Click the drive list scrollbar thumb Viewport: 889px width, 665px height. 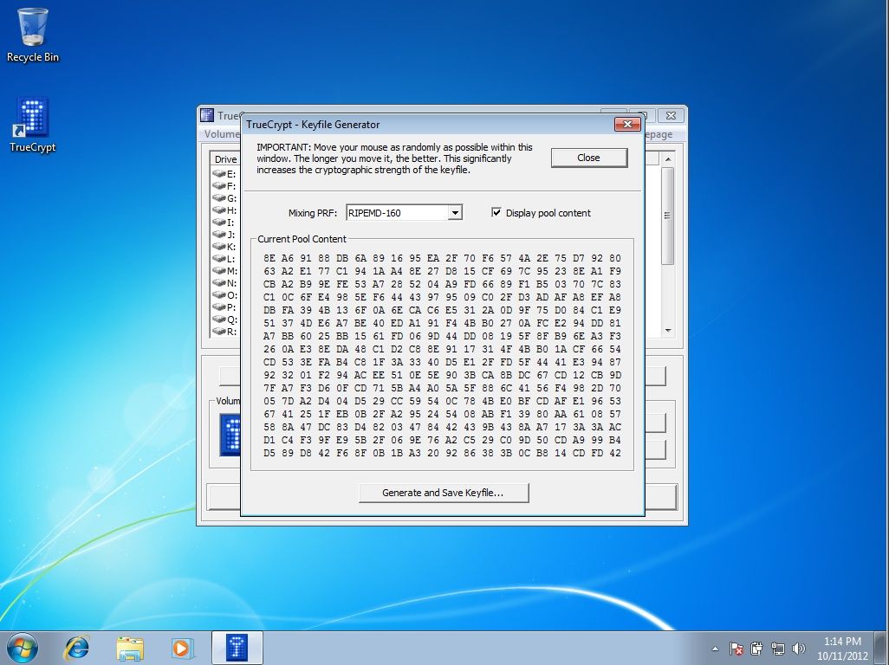click(668, 216)
